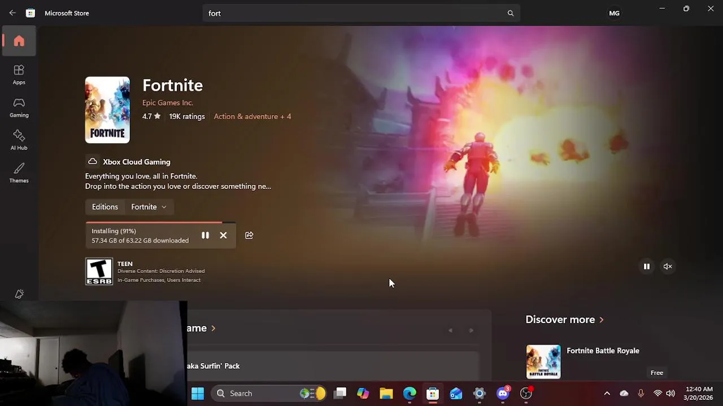
Task: Share the Fortnite store page
Action: click(249, 235)
